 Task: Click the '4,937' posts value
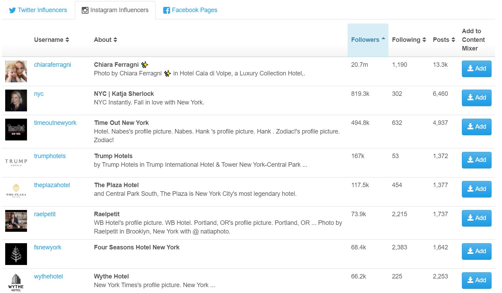click(x=440, y=123)
